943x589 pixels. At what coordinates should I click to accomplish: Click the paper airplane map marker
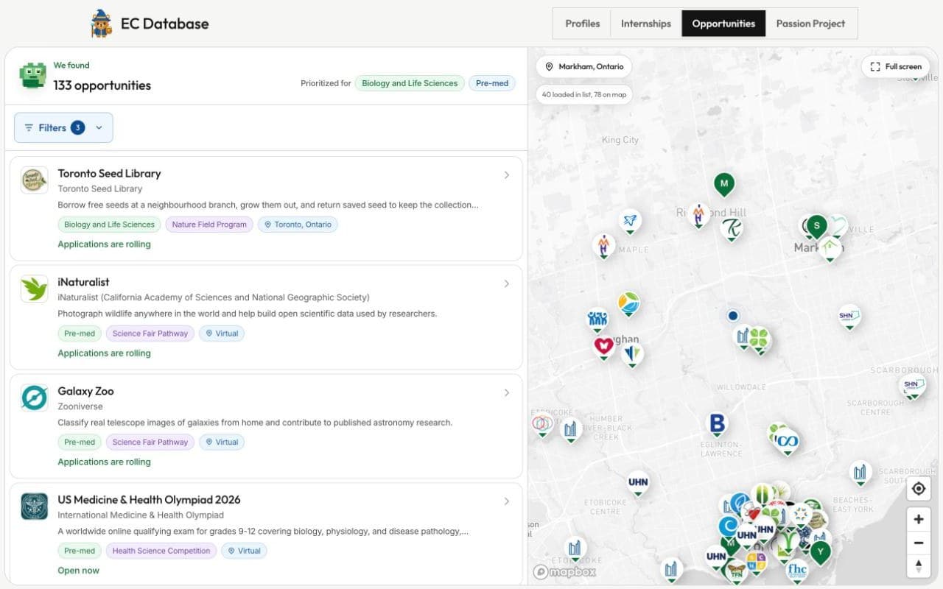tap(630, 220)
